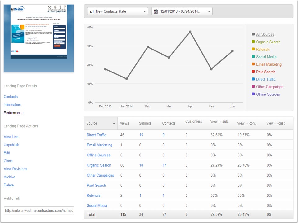Click Direct Traffic rate 32.61%
Image resolution: width=298 pixels, height=223 pixels.
pos(216,135)
